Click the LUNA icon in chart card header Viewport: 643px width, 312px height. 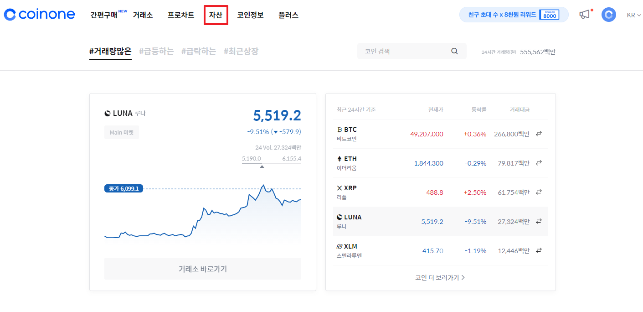coord(108,113)
